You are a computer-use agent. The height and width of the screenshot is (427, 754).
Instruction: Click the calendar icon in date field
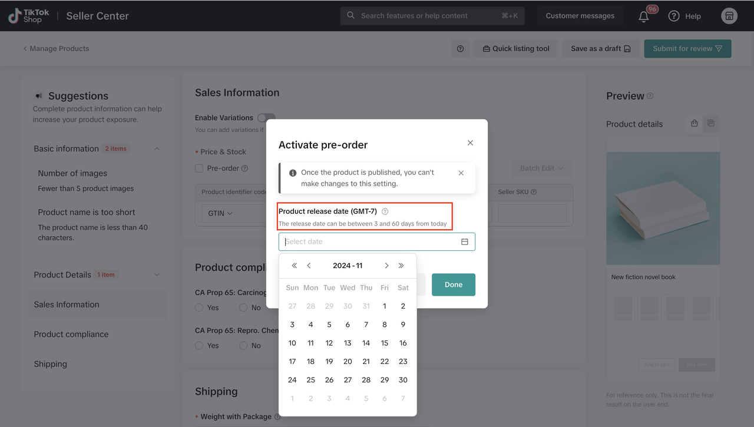coord(464,242)
